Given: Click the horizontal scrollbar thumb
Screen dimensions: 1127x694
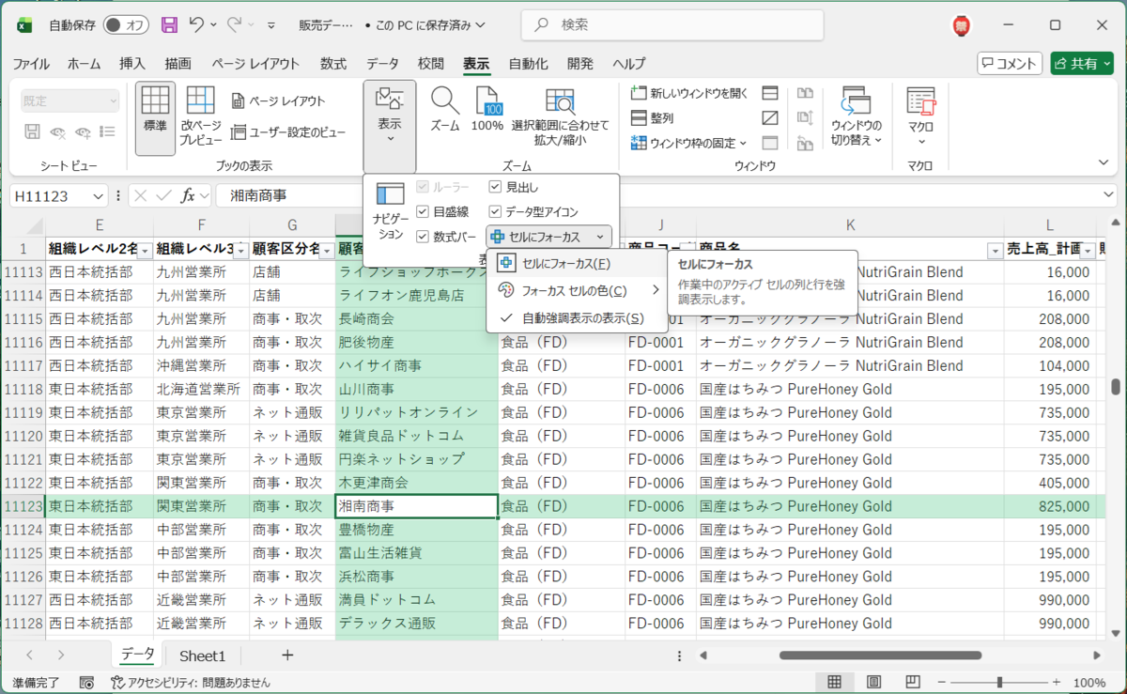Looking at the screenshot, I should [x=880, y=655].
